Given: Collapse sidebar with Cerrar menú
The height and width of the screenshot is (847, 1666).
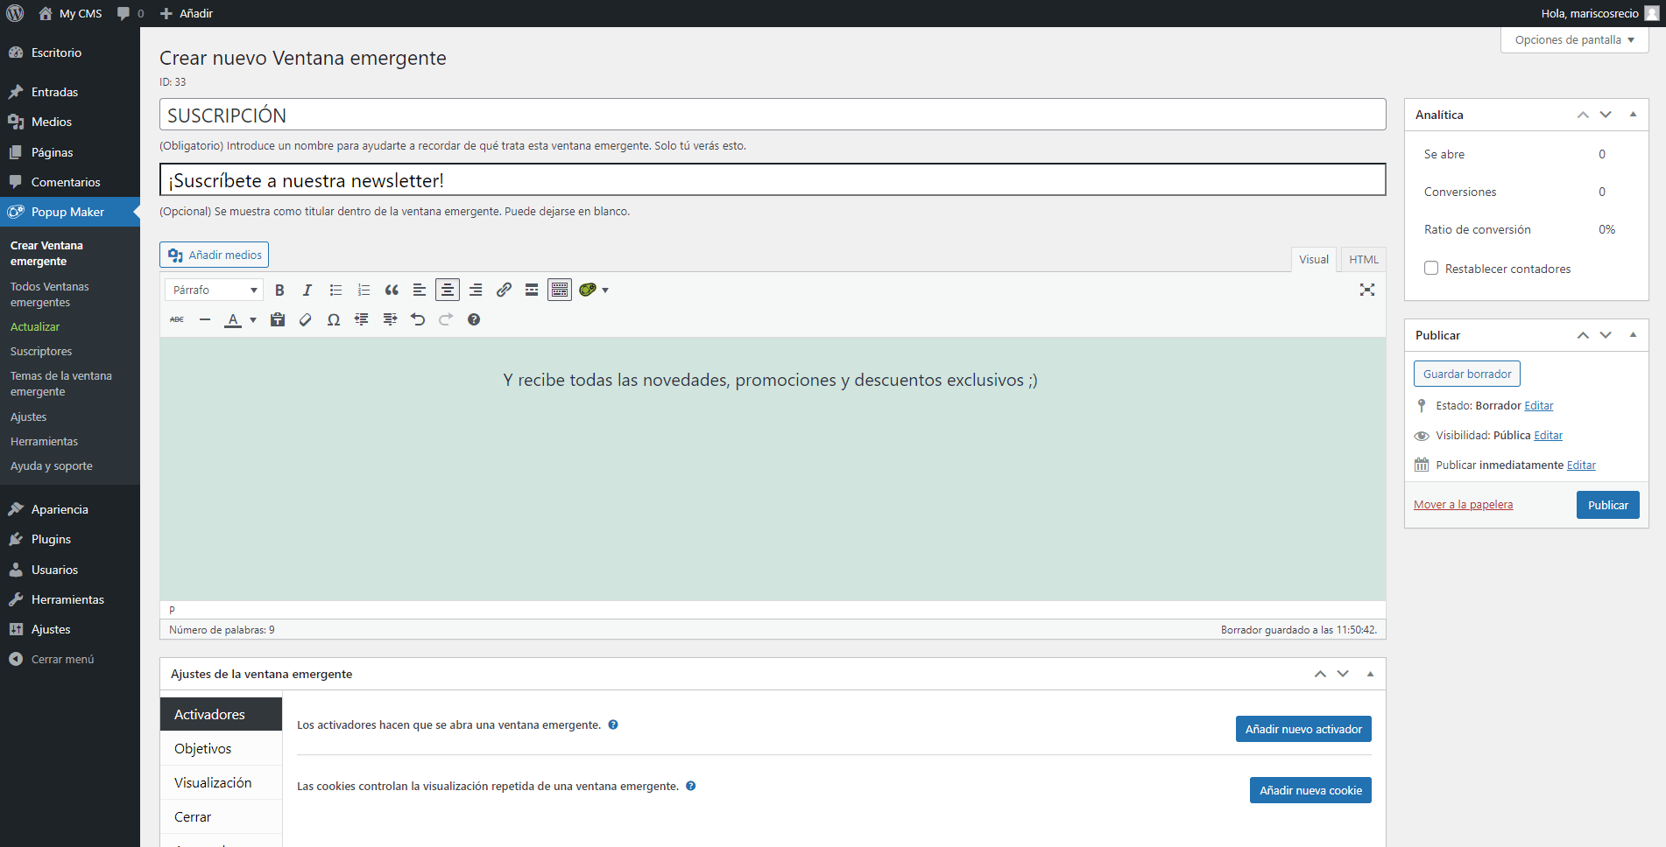Looking at the screenshot, I should click(70, 659).
